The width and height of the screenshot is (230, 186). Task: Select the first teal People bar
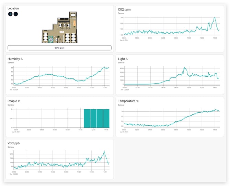(x=87, y=119)
